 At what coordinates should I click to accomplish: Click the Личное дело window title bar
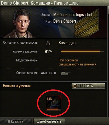54,3
